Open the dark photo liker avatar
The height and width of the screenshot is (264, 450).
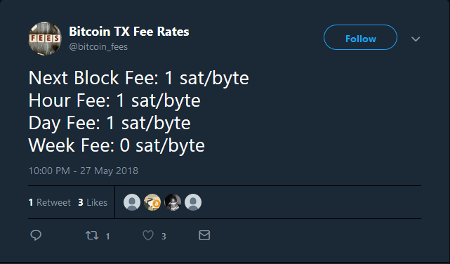pos(173,202)
